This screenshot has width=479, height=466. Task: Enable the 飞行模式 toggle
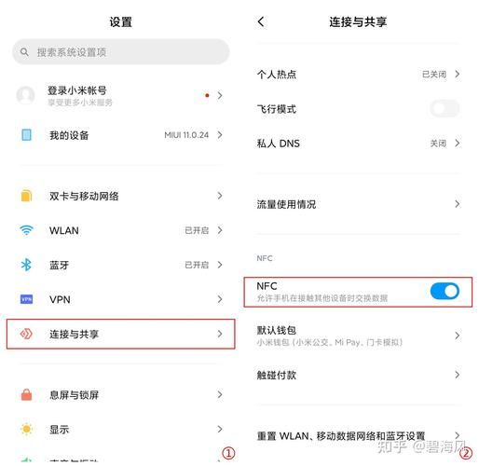tap(445, 109)
